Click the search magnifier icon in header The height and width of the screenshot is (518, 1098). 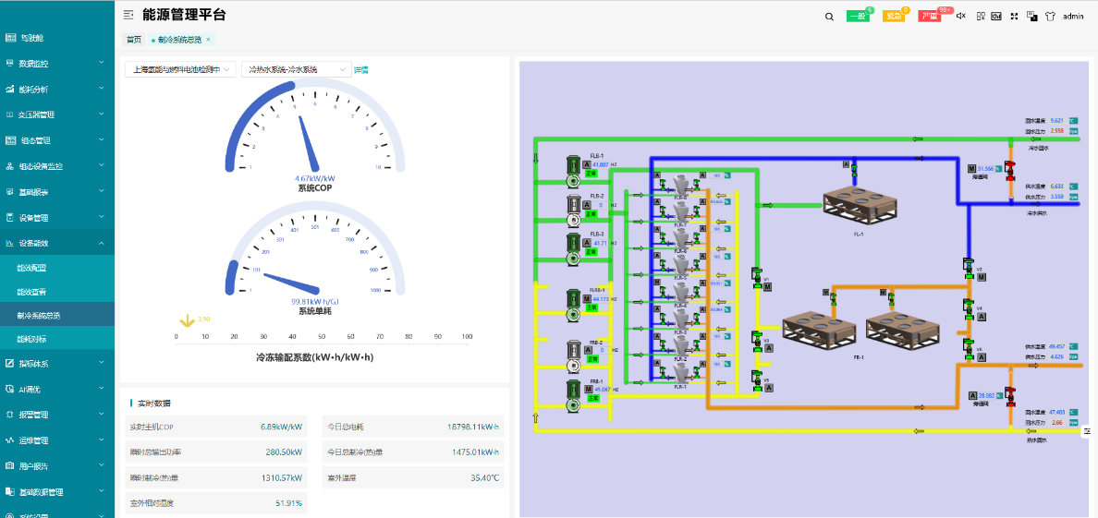(x=829, y=17)
